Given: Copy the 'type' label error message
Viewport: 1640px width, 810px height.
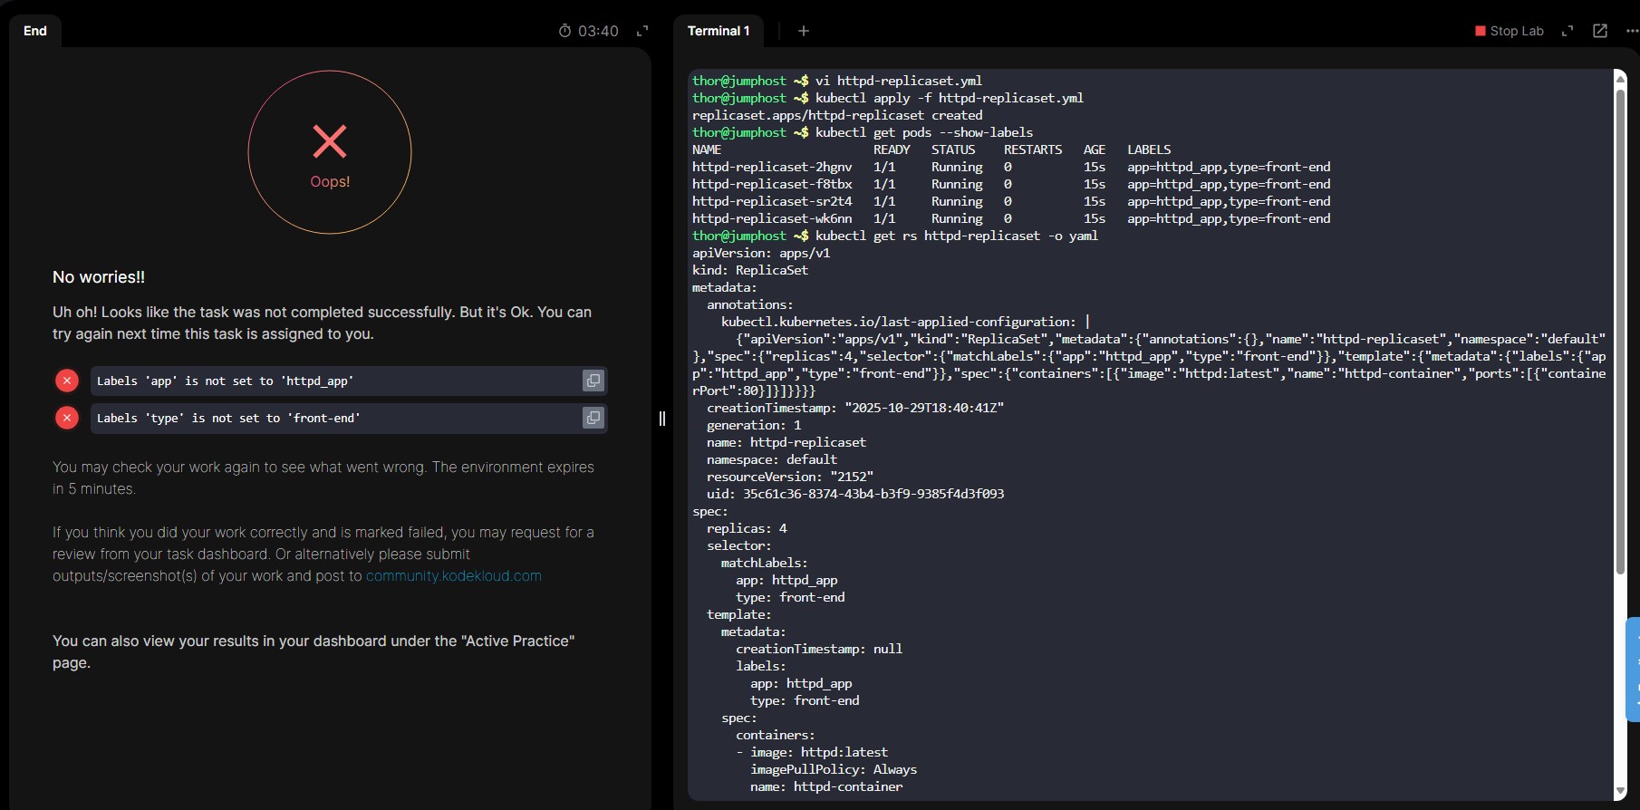Looking at the screenshot, I should [x=593, y=418].
